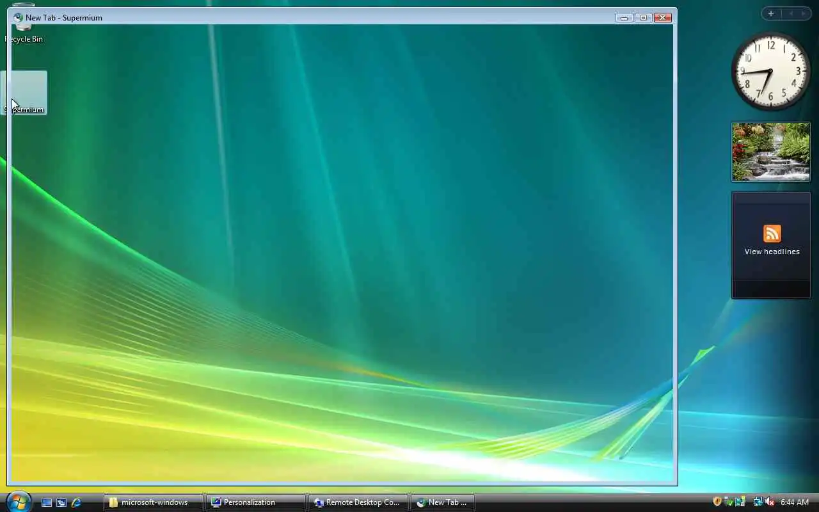The height and width of the screenshot is (512, 819).
Task: Click the 6:44 AM taskbar clock
Action: coord(794,502)
